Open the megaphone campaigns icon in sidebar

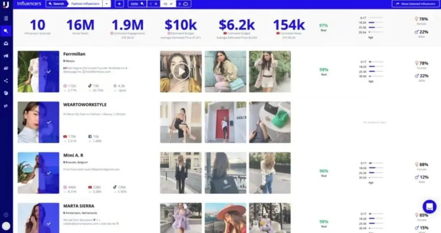tap(6, 56)
